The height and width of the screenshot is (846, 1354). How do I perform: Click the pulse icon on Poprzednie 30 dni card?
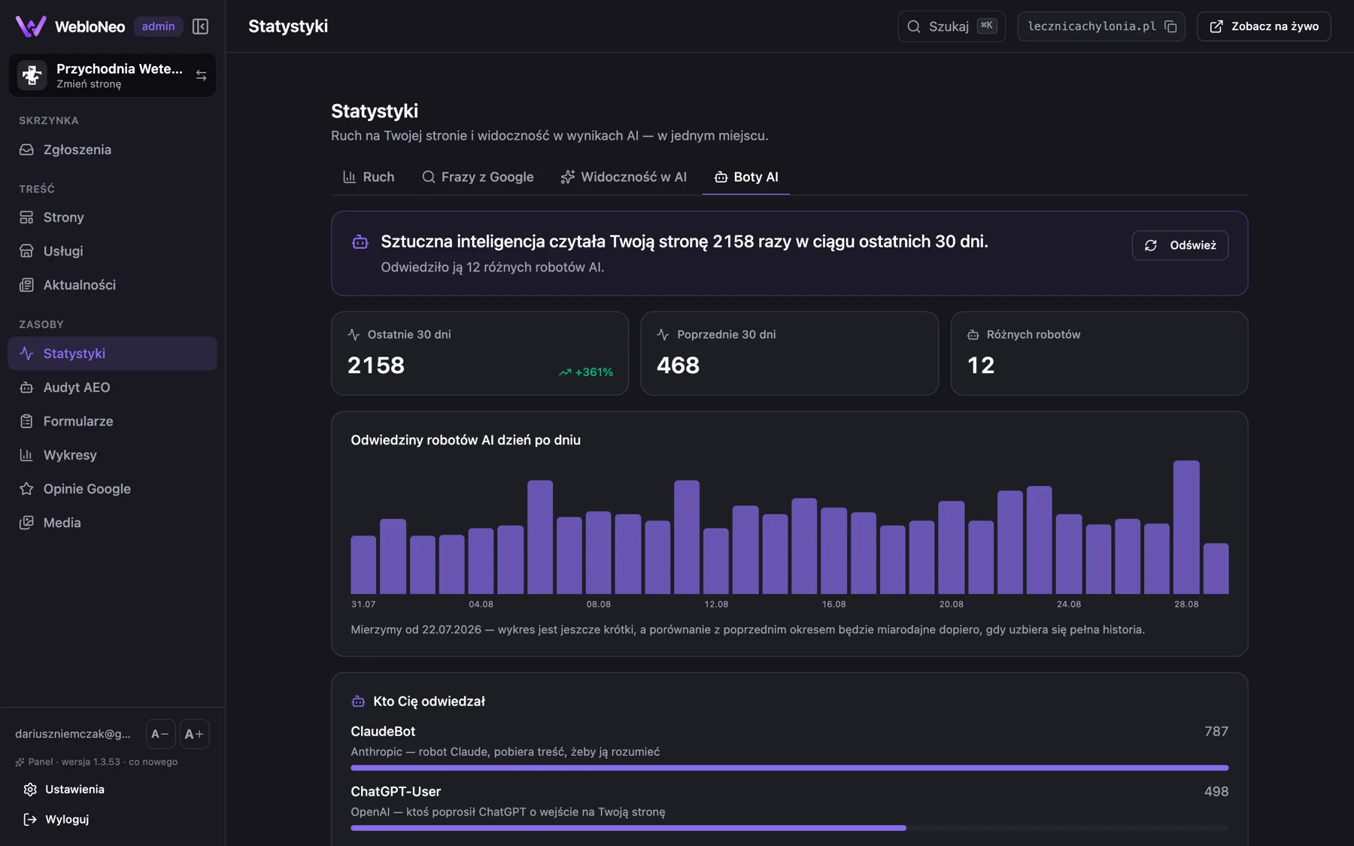click(663, 335)
